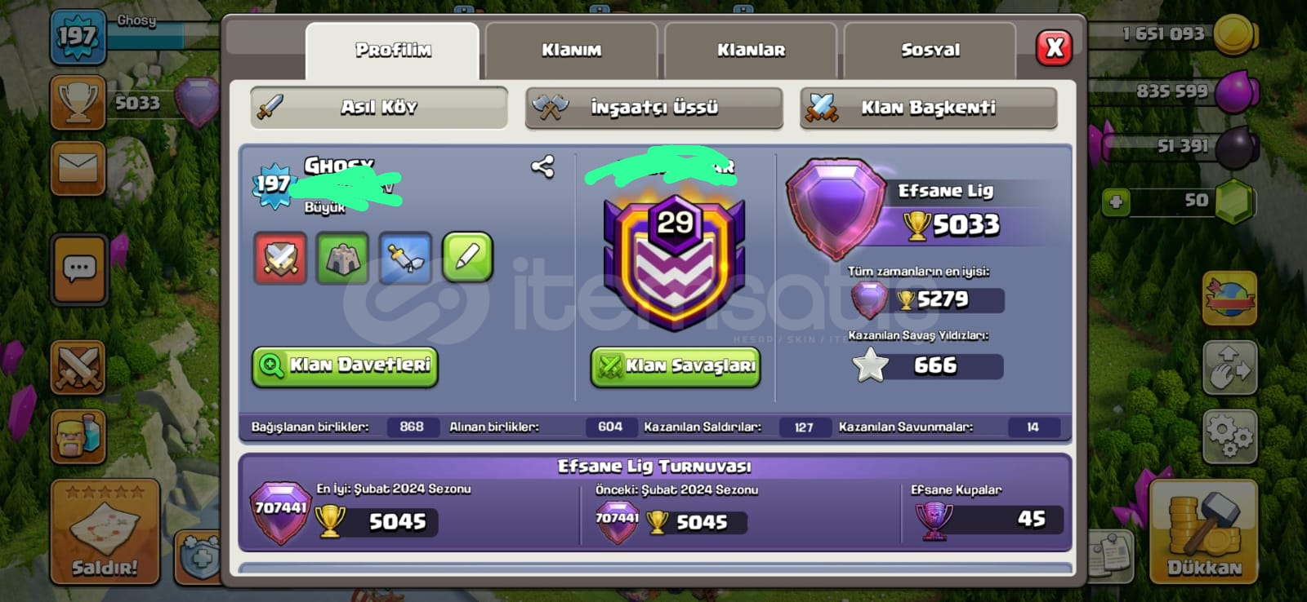Open the Dükkan shop button
Image resolution: width=1307 pixels, height=602 pixels.
click(x=1204, y=532)
